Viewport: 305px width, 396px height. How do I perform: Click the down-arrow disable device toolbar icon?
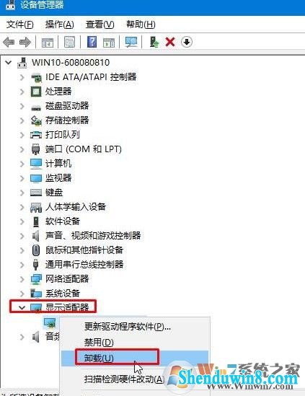[187, 42]
